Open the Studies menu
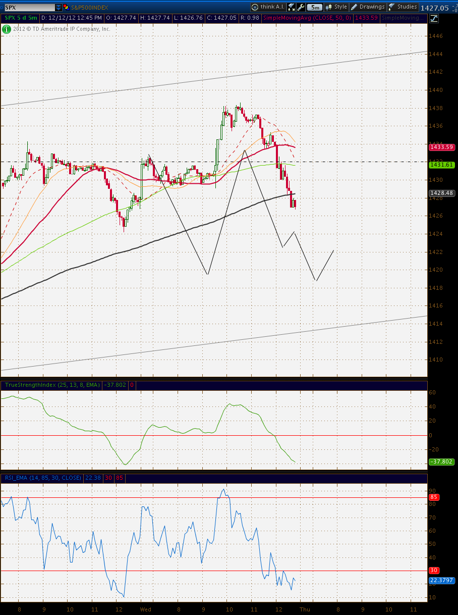The height and width of the screenshot is (615, 458). pos(403,7)
